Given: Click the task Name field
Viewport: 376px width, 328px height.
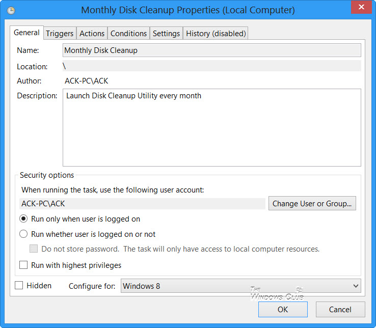Looking at the screenshot, I should coord(211,50).
